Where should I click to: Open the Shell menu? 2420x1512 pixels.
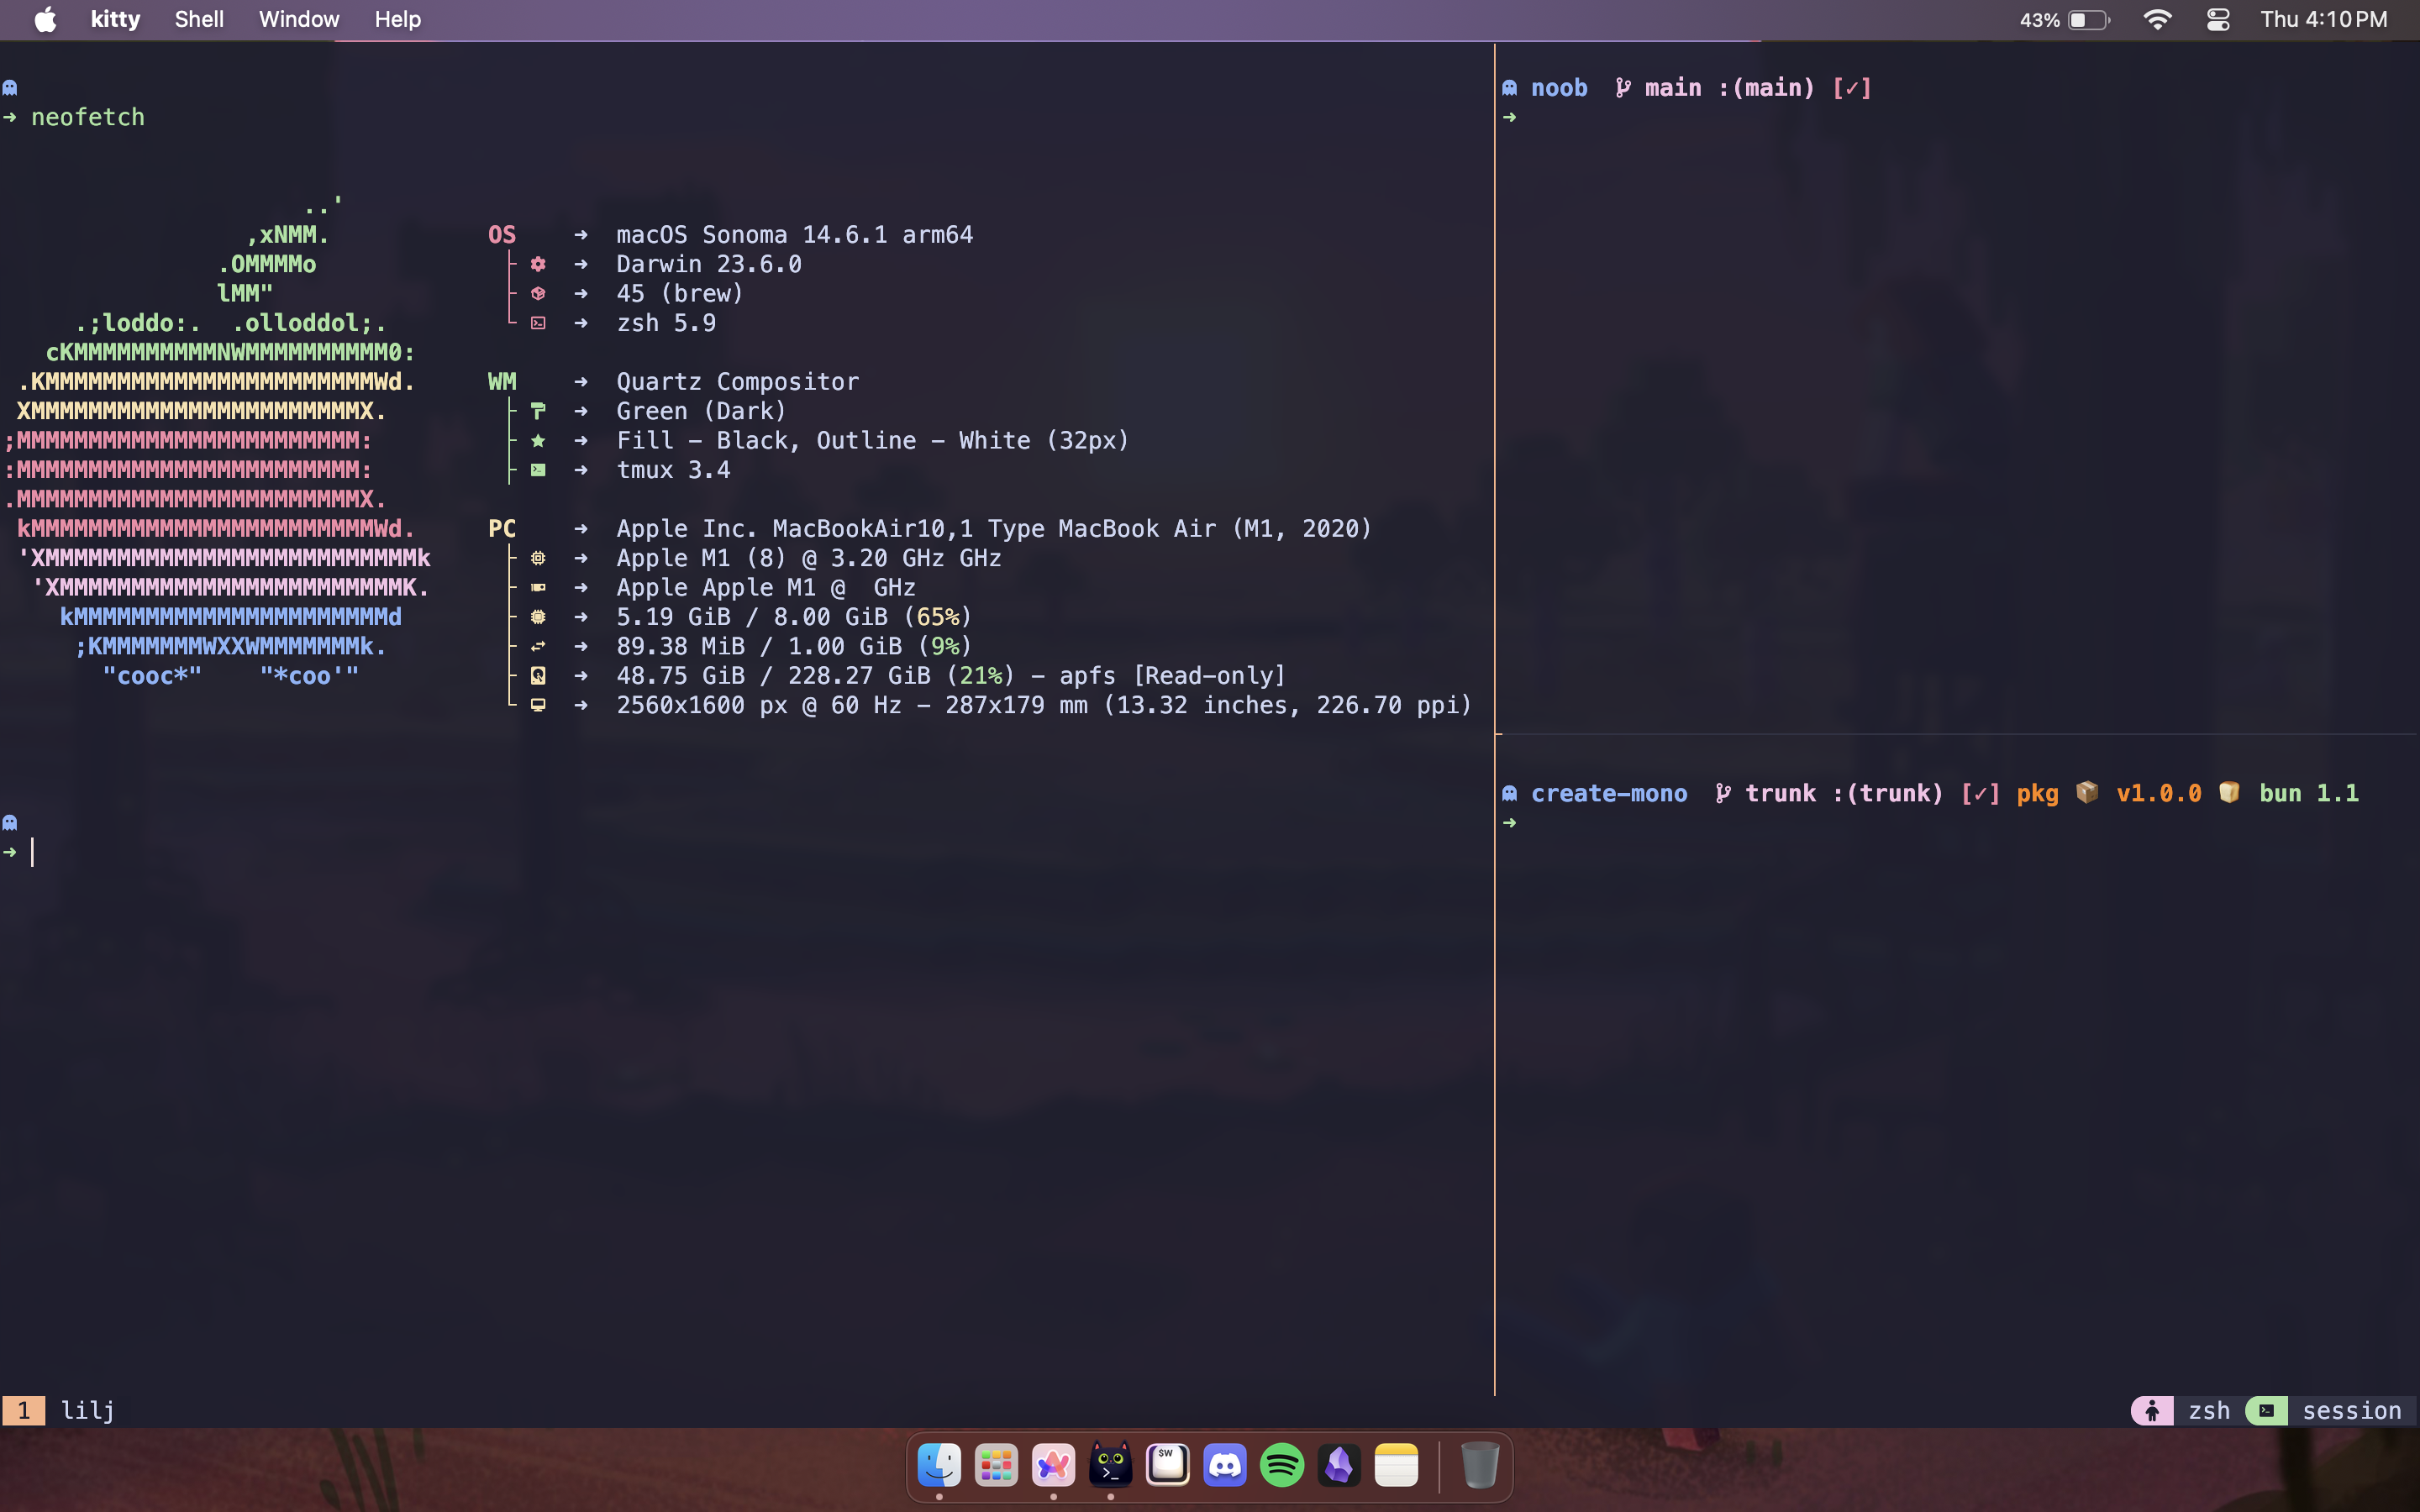199,20
